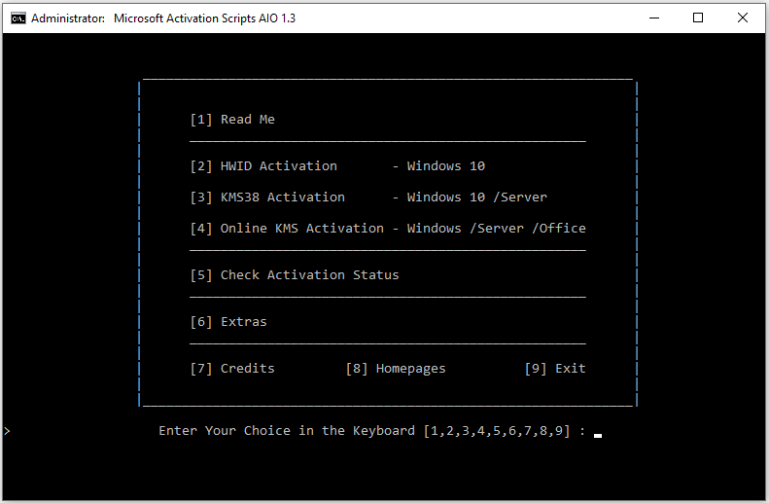This screenshot has width=769, height=503.
Task: Close the Microsoft Activation Scripts window
Action: tap(743, 18)
